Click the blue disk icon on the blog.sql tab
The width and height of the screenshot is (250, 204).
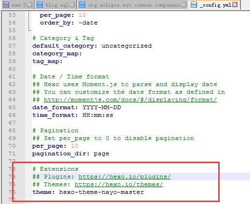pos(39,5)
